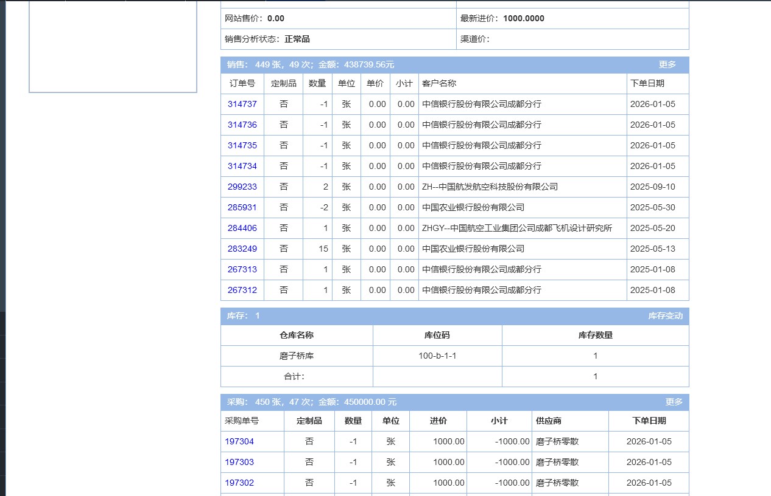The image size is (771, 496).
Task: Open 库存变动 in the 库存 header
Action: pos(665,316)
